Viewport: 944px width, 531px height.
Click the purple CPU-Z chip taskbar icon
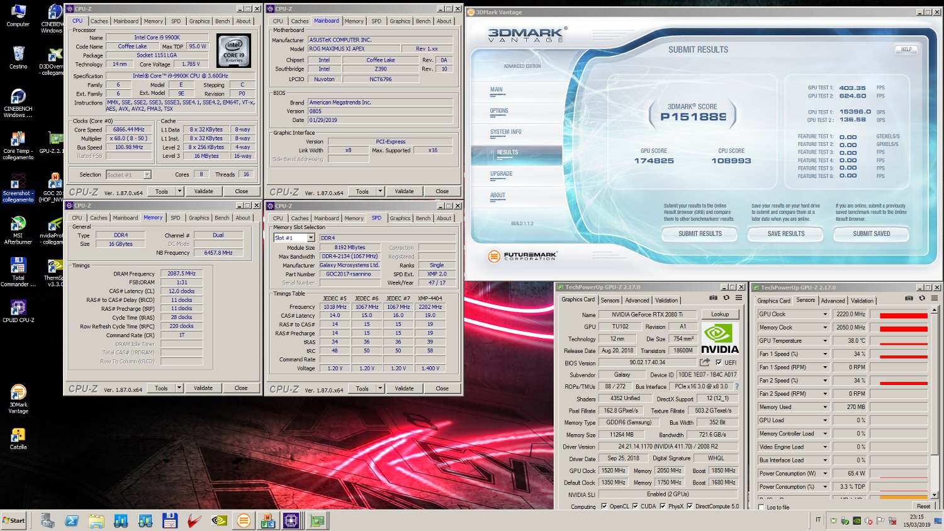coord(291,520)
